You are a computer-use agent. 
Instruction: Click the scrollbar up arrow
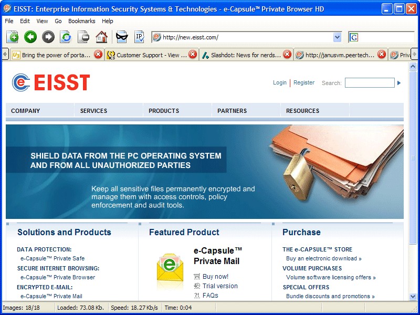tap(413, 67)
